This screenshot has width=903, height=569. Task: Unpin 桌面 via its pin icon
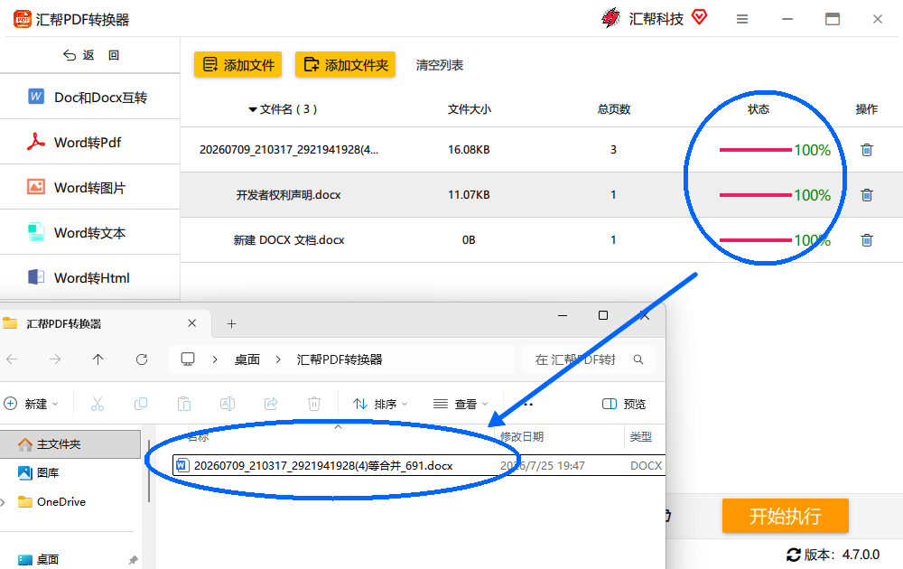(x=133, y=560)
